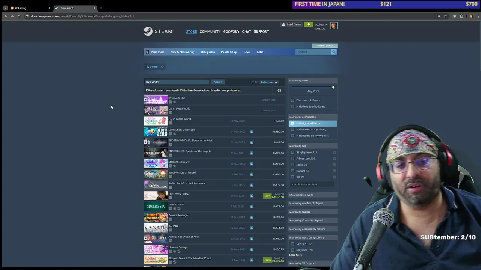Check Hide items on my wishlist
The width and height of the screenshot is (481, 270).
click(293, 136)
